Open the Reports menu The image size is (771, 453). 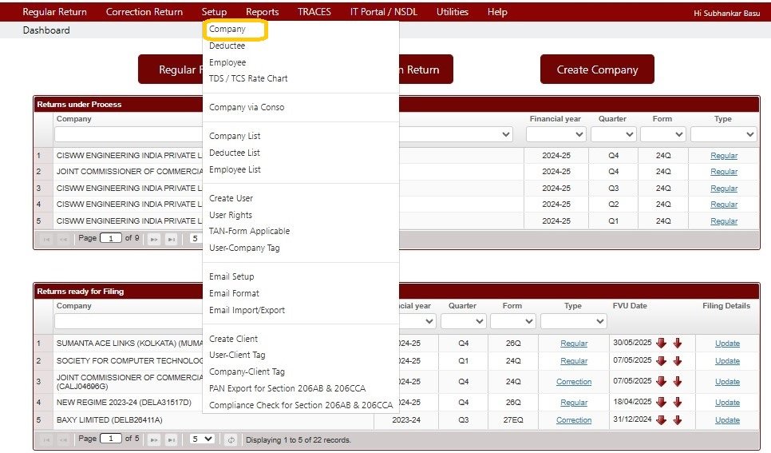262,12
